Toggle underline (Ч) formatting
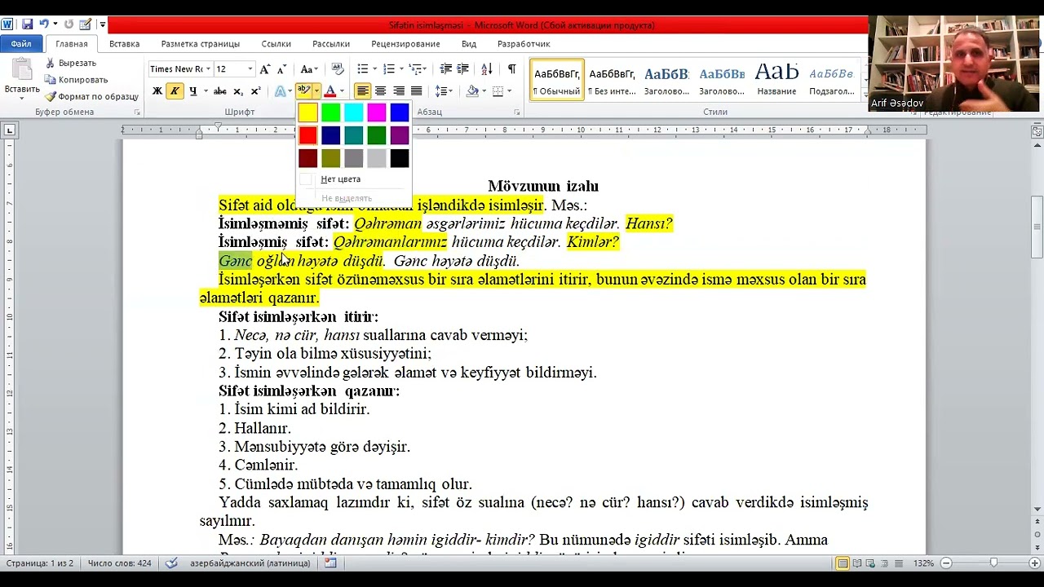The image size is (1044, 587). click(192, 91)
